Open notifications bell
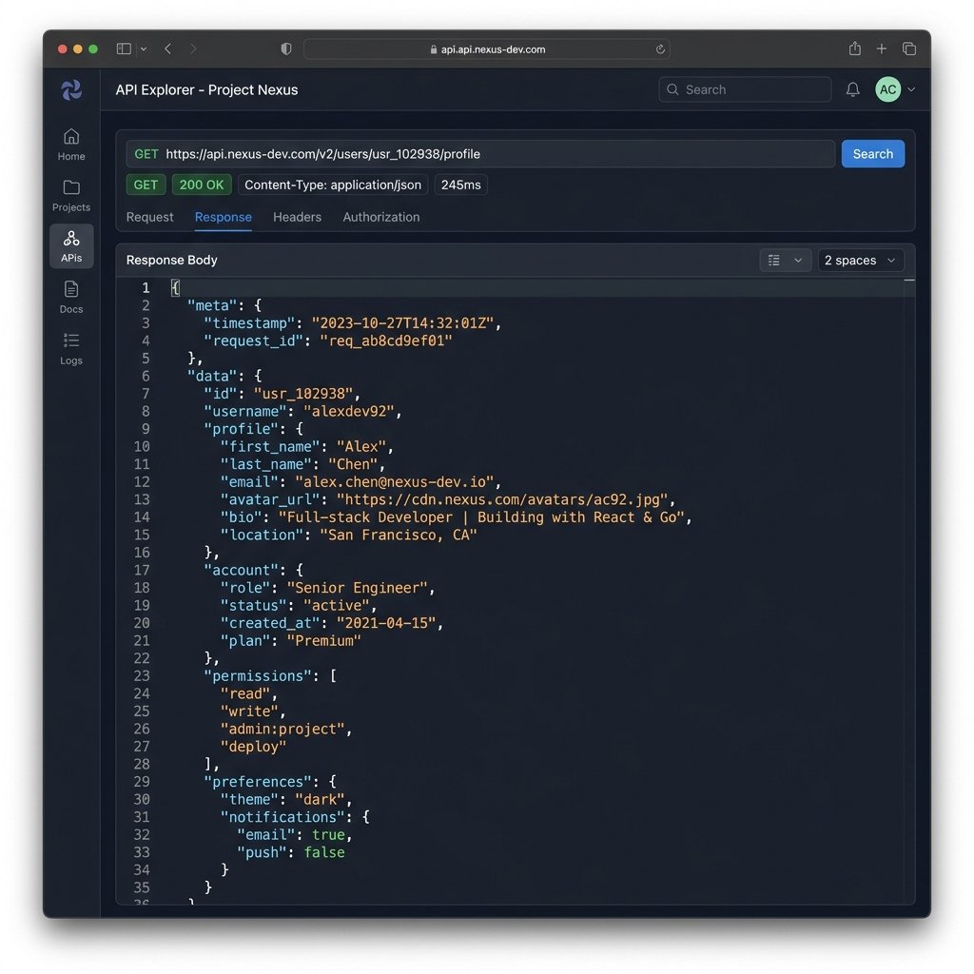The height and width of the screenshot is (974, 974). pyautogui.click(x=853, y=89)
